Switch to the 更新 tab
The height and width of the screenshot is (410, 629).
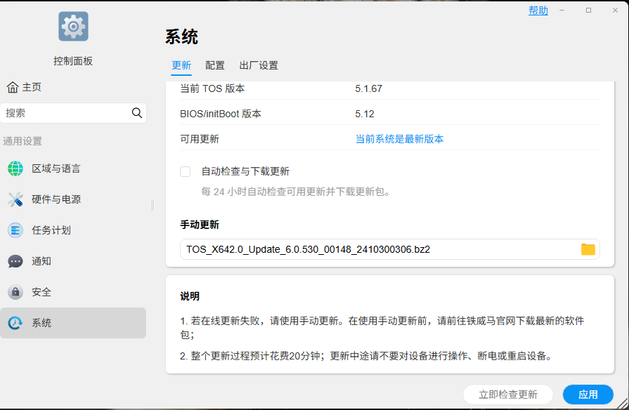click(x=181, y=65)
